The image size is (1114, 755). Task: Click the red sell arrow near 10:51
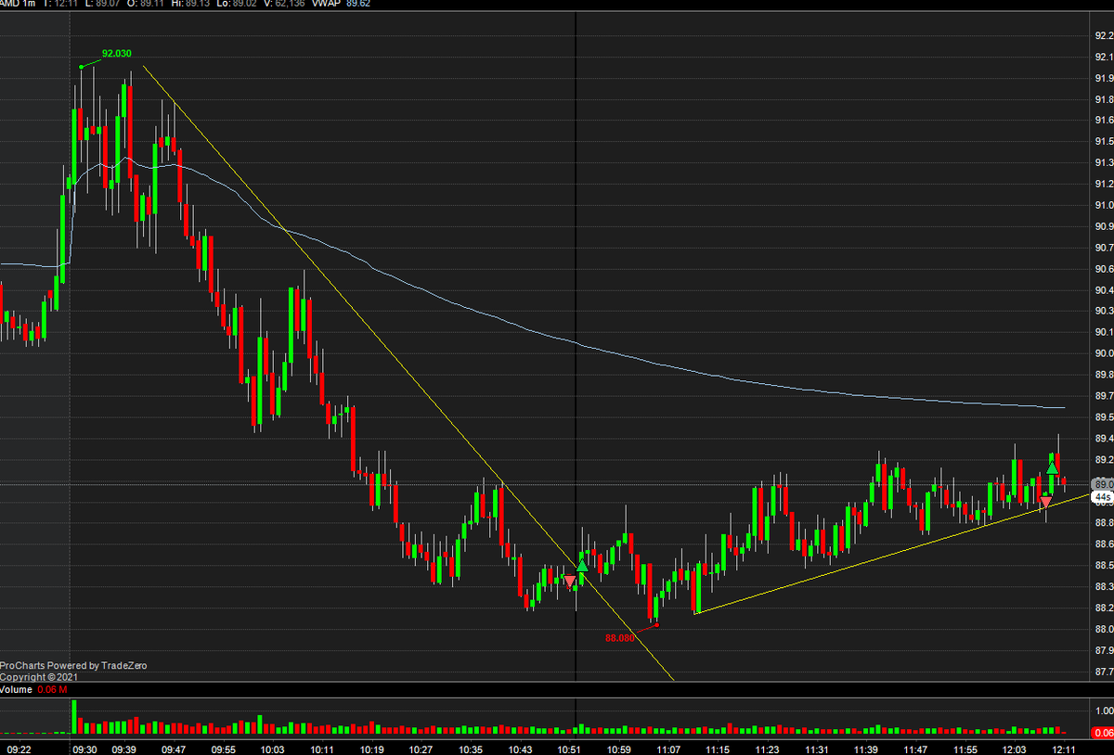pos(570,581)
